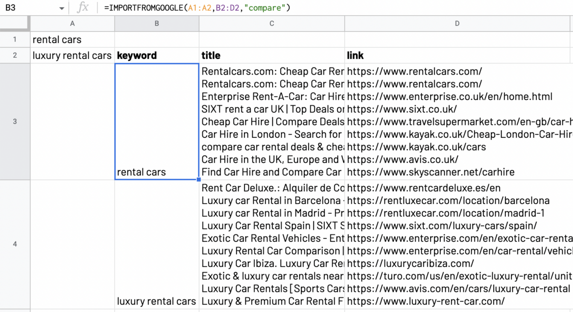This screenshot has width=573, height=312.
Task: Select column A header
Action: (72, 23)
